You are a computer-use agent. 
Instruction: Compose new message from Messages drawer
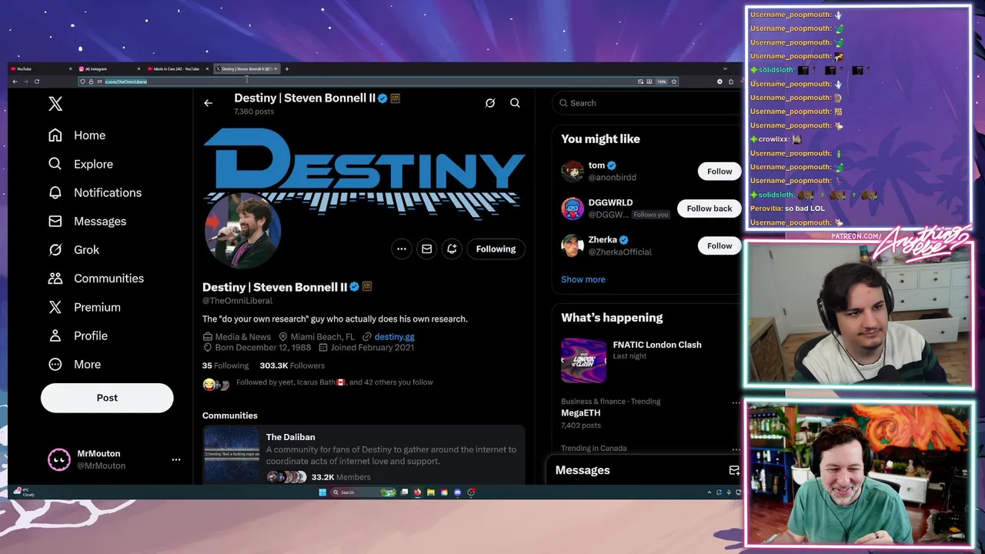(734, 470)
